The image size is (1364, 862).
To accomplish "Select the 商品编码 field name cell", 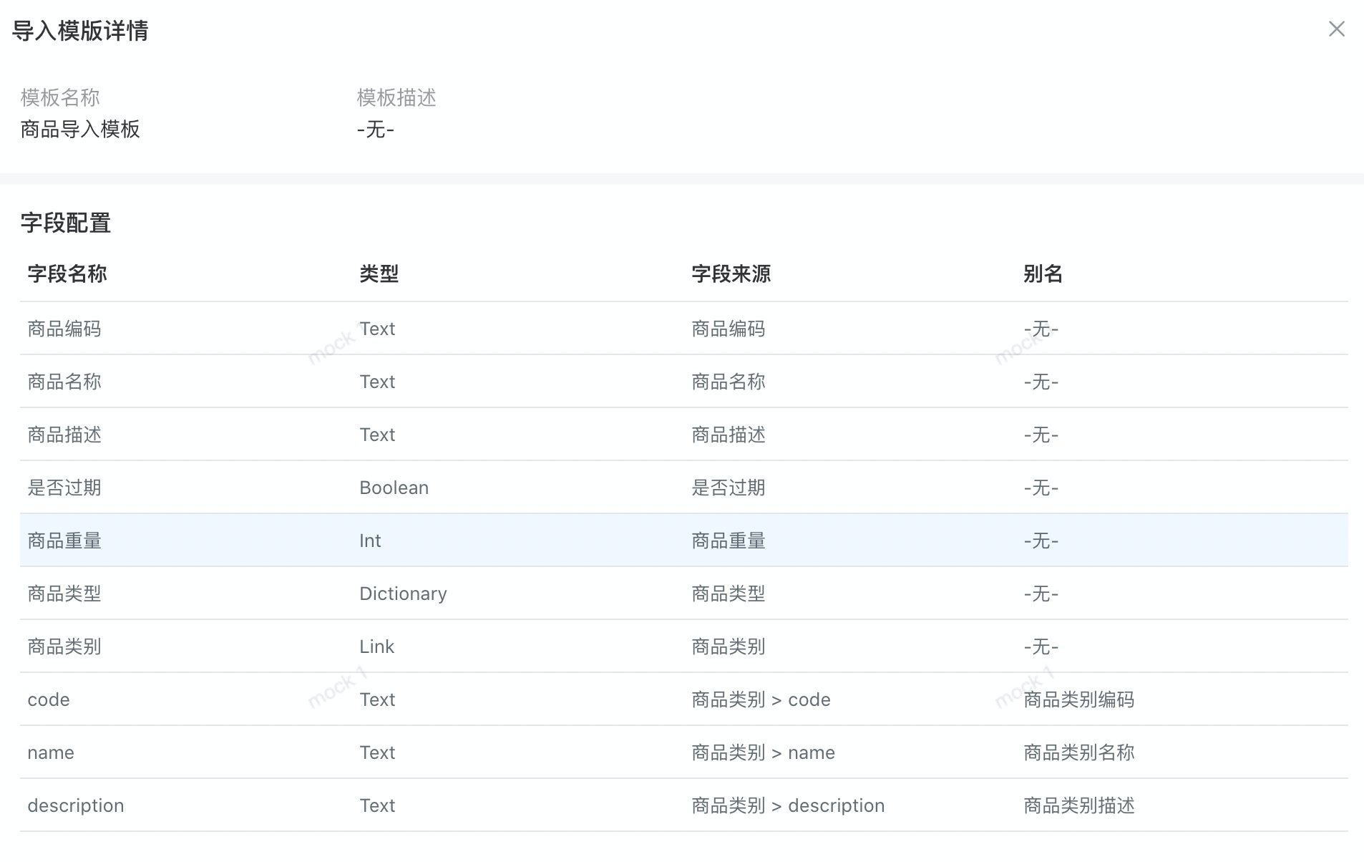I will [x=64, y=329].
